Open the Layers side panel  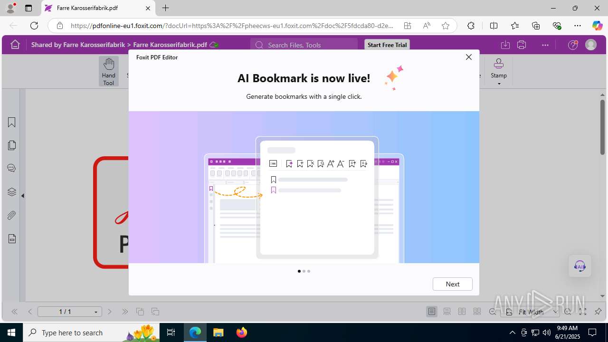tap(12, 192)
